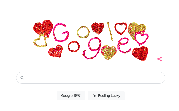The height and width of the screenshot is (111, 179).
Task: Click the large red glitter heart left of G
Action: [43, 28]
